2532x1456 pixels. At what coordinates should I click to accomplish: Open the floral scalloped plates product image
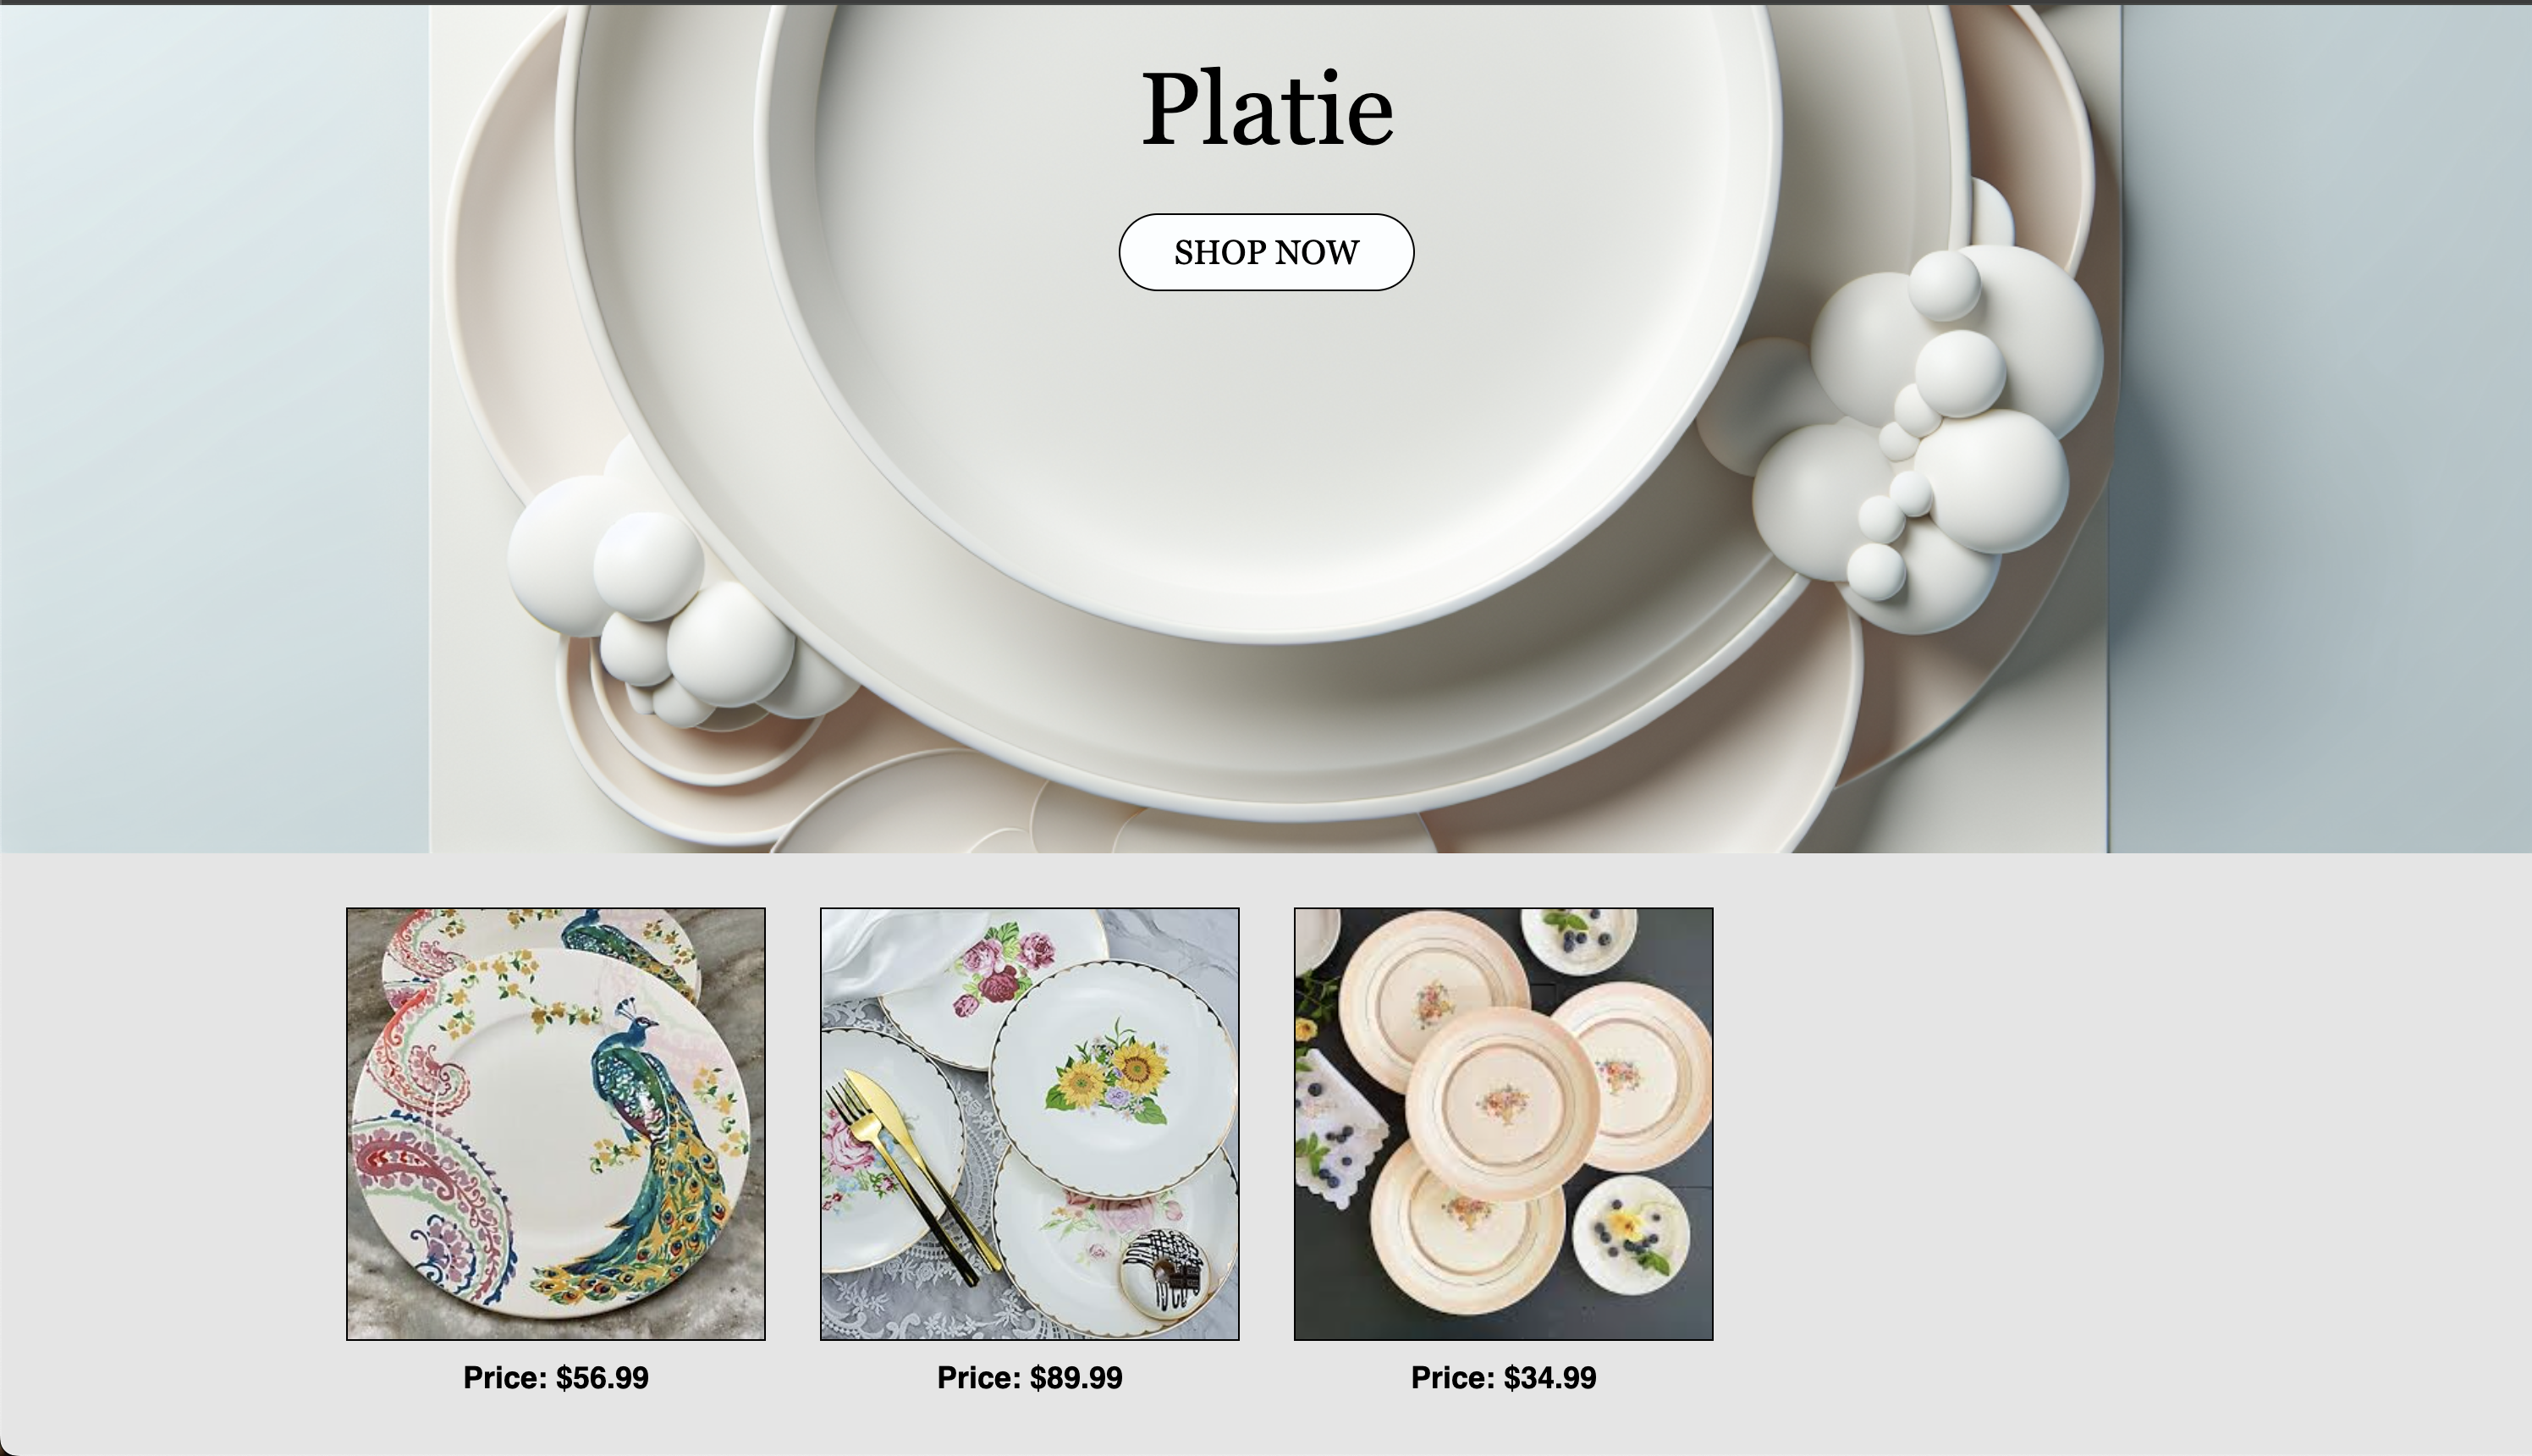[x=1030, y=1124]
